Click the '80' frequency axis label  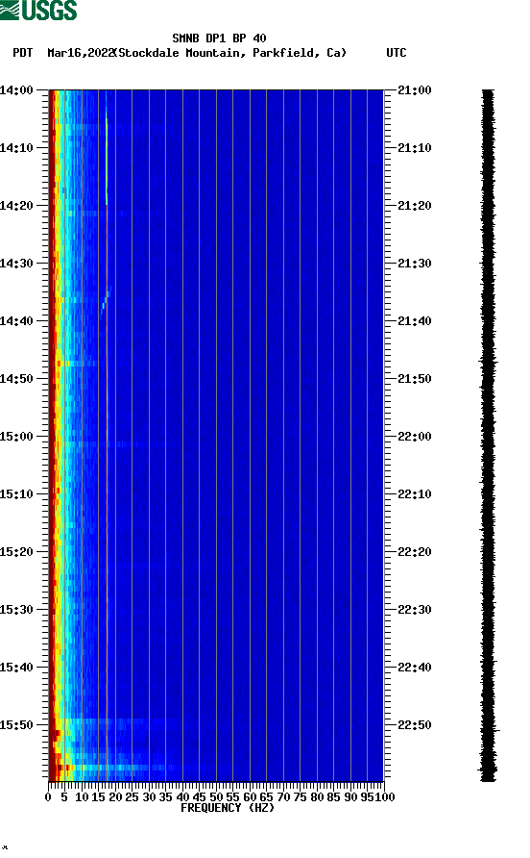[x=317, y=797]
